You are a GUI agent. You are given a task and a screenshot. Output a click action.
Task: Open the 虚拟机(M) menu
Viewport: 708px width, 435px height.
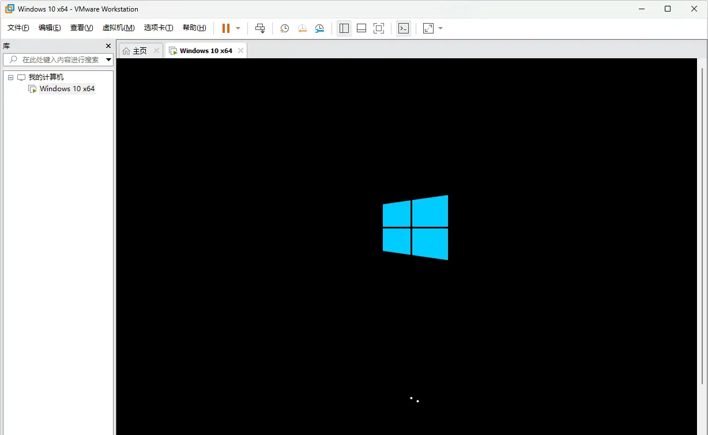tap(118, 28)
